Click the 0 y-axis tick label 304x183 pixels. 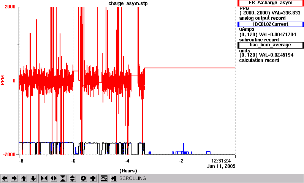click(14, 81)
